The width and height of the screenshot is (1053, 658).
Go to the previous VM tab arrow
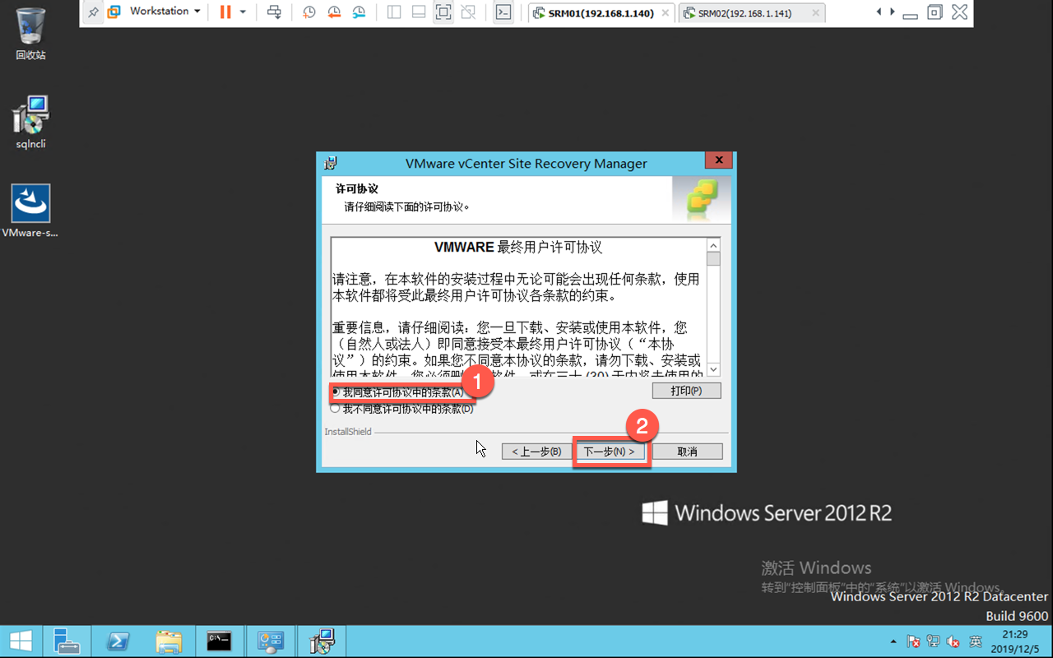pos(879,12)
